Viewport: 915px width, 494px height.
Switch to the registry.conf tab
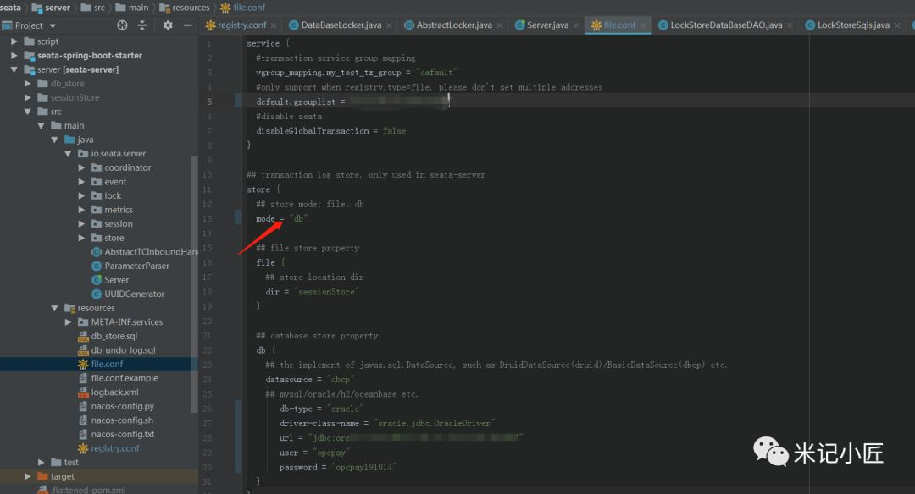241,25
